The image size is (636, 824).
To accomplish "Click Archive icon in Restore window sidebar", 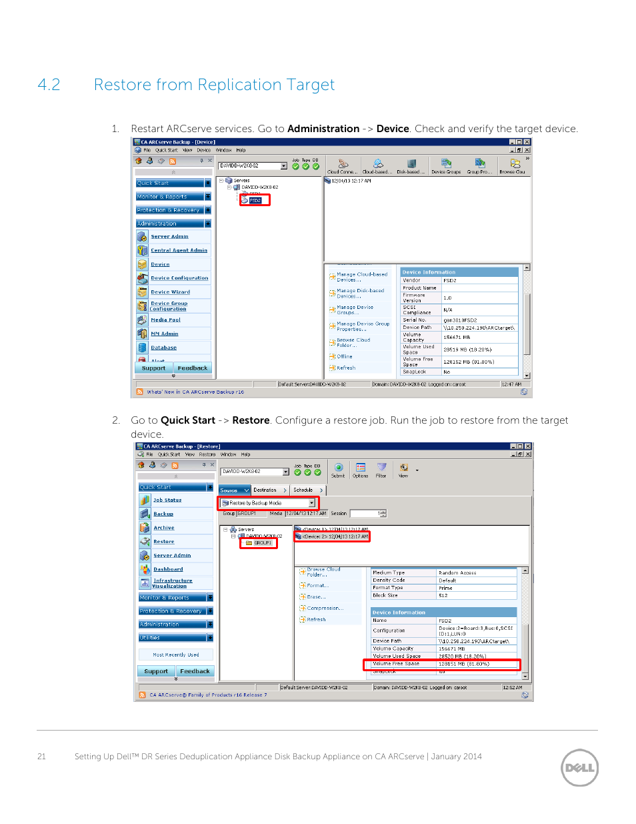I will coord(145,528).
